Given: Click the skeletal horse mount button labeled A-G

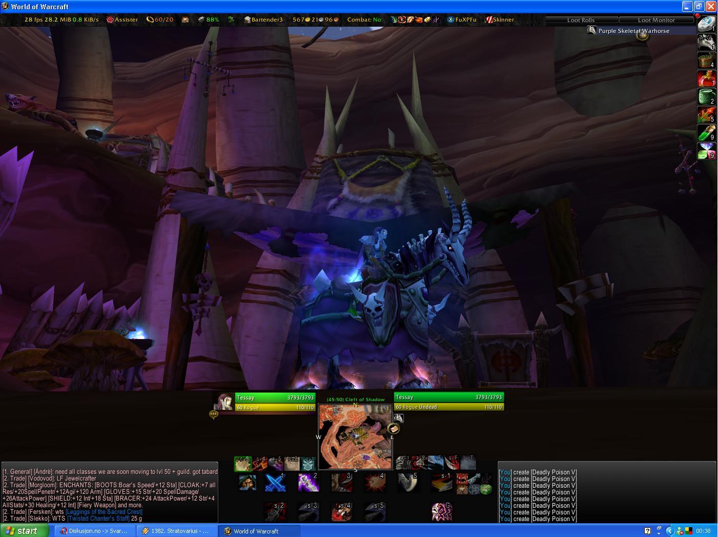Looking at the screenshot, I should pos(707,42).
